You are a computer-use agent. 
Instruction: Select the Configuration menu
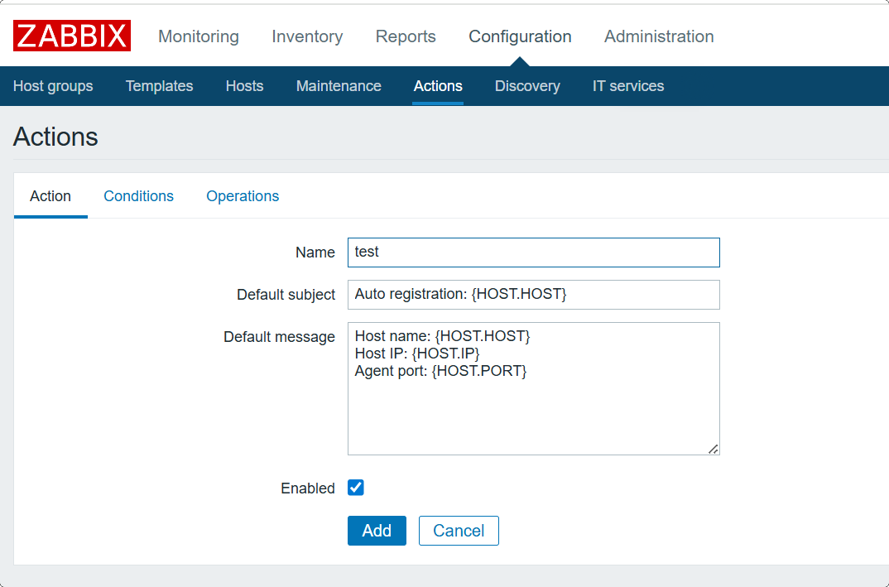[x=520, y=36]
